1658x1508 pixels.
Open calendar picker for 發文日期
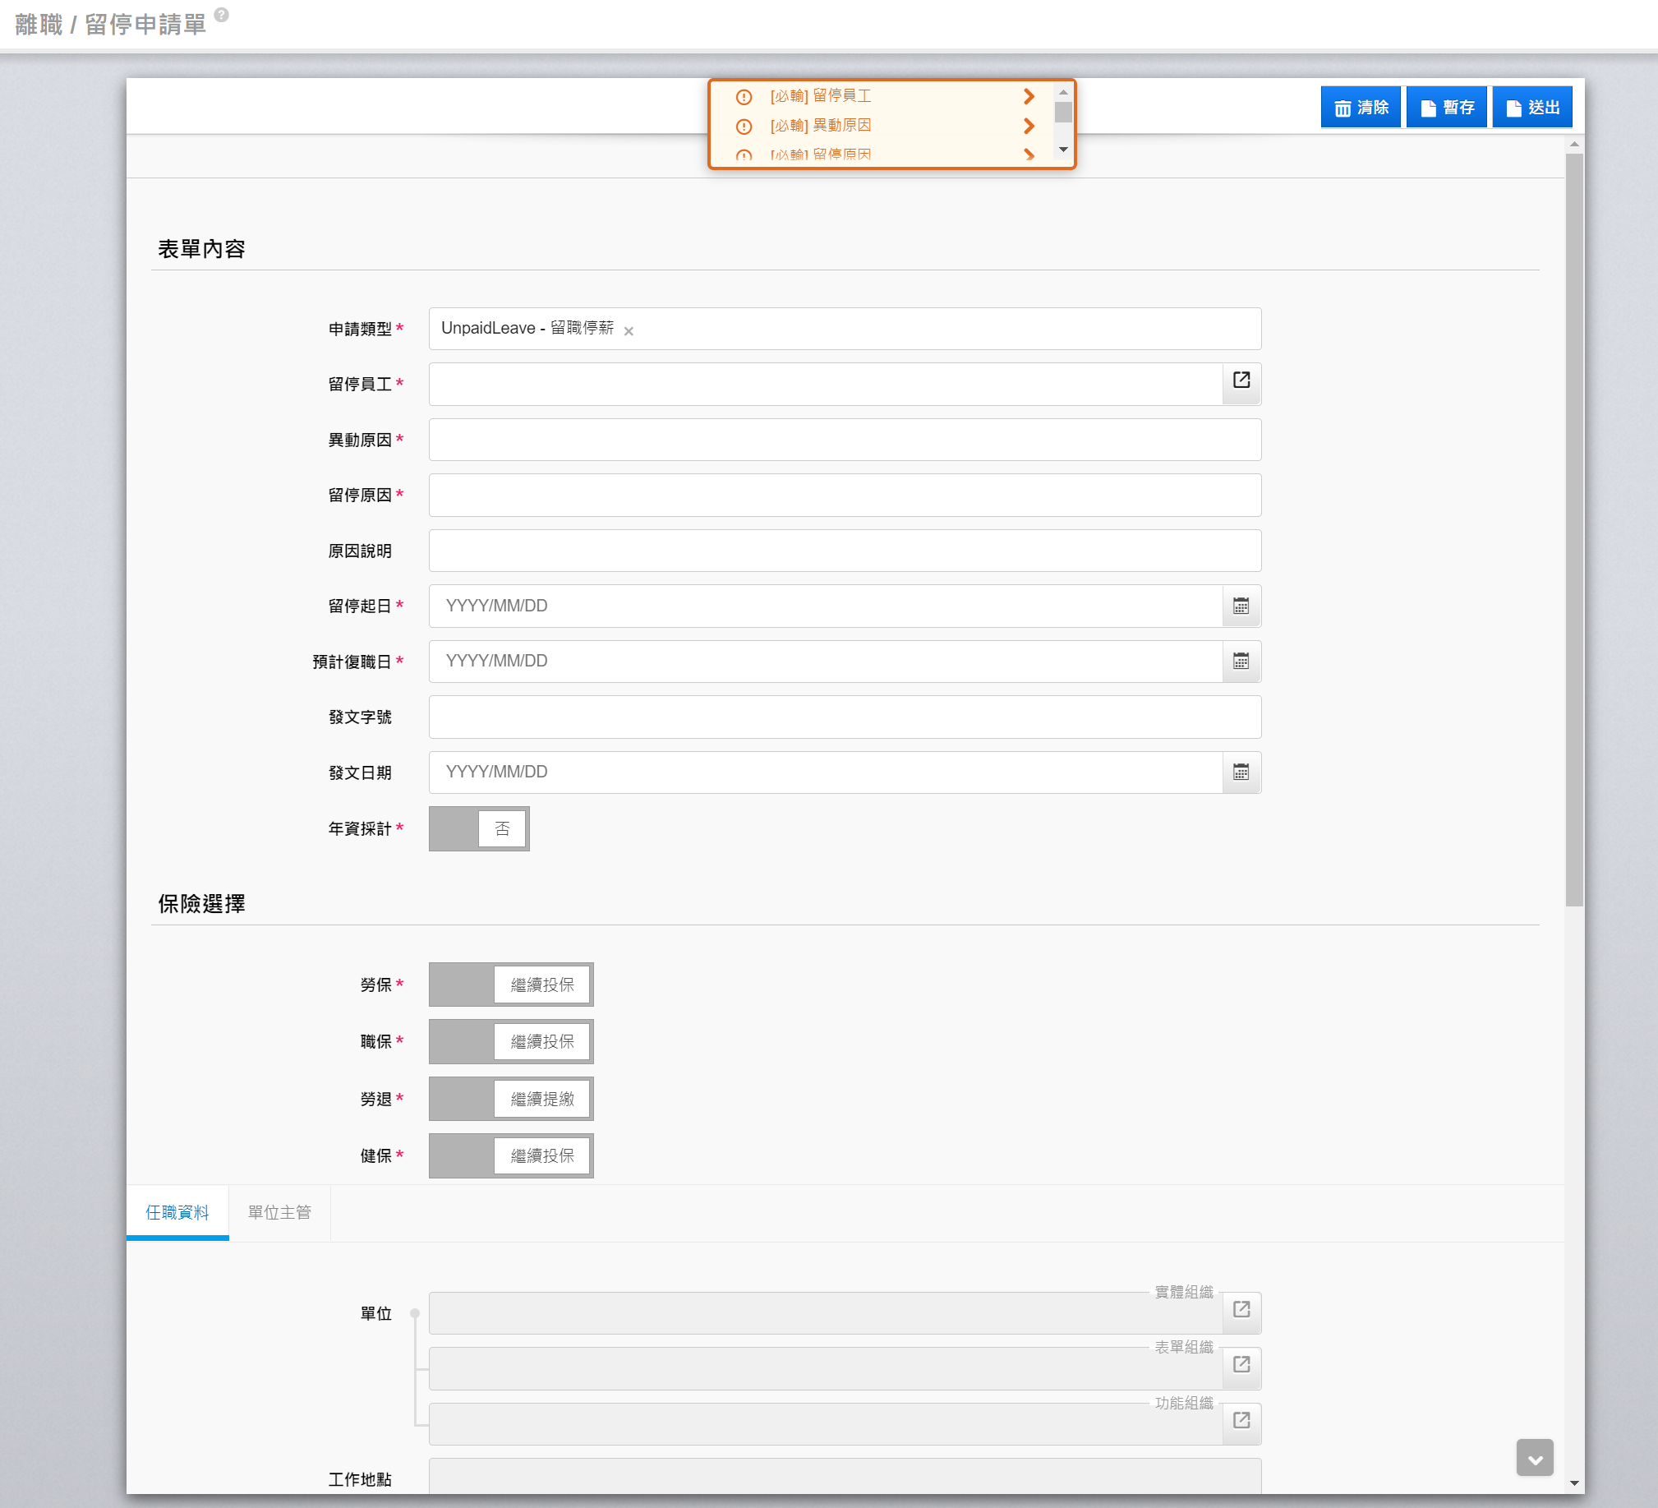1240,772
